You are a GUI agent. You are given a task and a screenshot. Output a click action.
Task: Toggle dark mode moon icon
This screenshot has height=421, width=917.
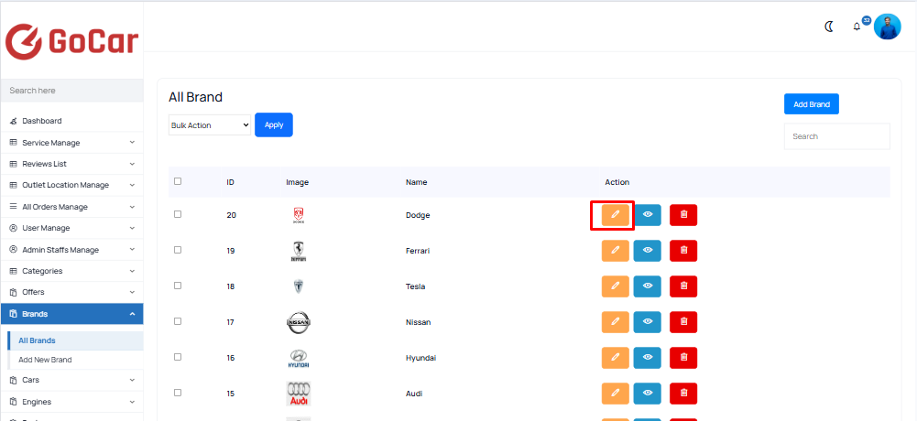click(x=829, y=27)
